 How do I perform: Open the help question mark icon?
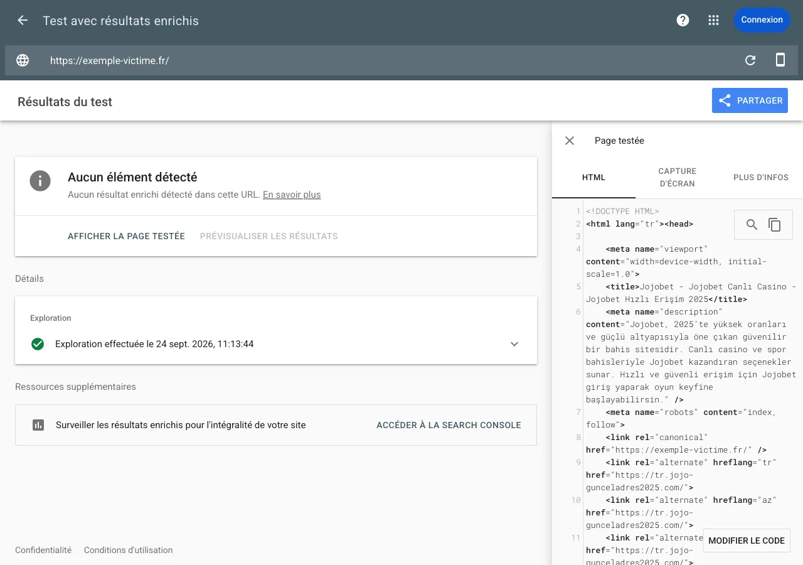683,20
